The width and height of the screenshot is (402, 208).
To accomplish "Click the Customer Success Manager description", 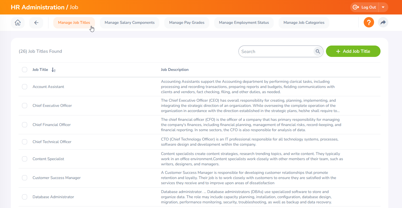I will (x=249, y=178).
